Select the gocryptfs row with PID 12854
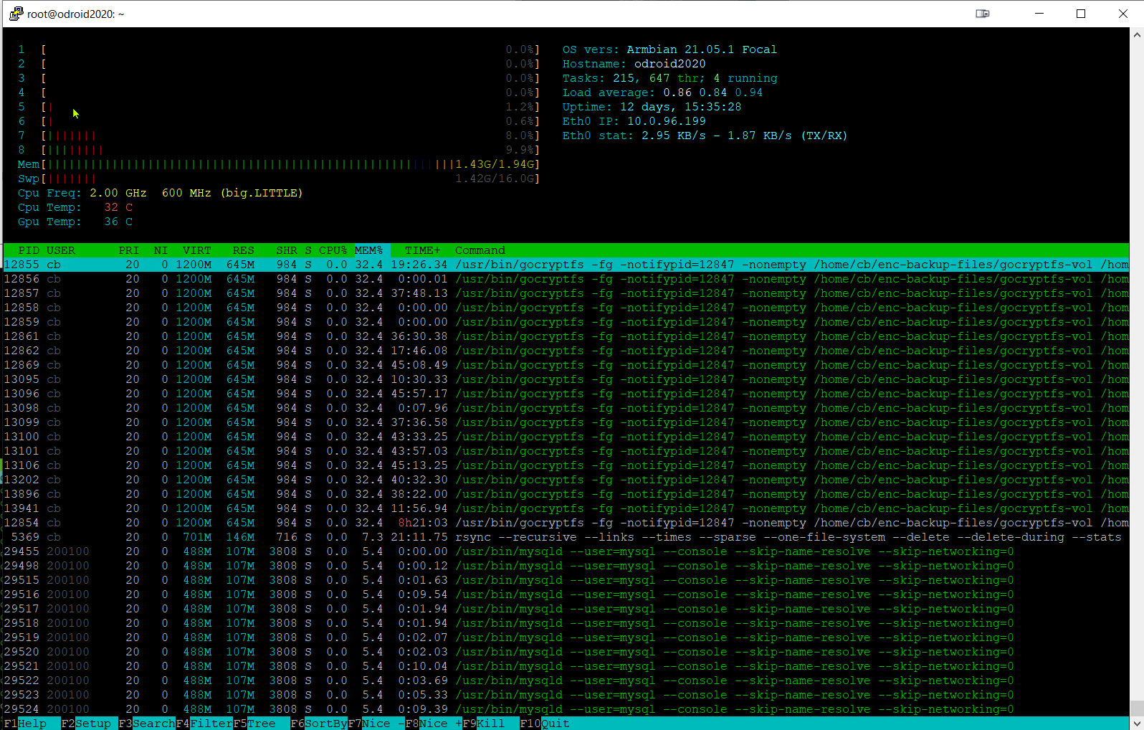 (x=566, y=523)
